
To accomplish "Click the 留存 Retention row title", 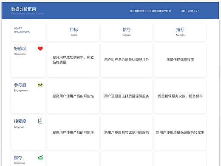I will [x=19, y=160].
